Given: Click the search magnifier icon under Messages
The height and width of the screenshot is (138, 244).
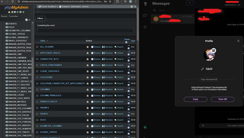Looking at the screenshot, I should click(154, 10).
